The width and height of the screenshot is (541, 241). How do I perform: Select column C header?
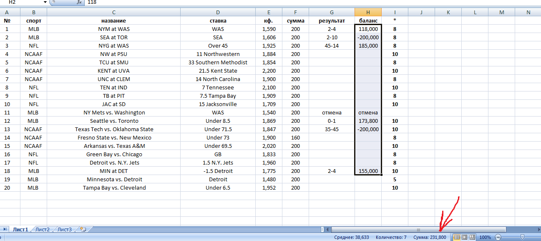(x=113, y=12)
